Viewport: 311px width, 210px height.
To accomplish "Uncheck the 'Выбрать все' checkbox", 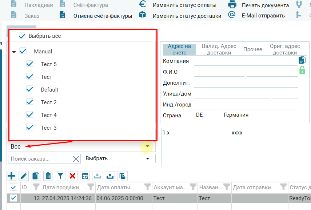I will point(22,36).
